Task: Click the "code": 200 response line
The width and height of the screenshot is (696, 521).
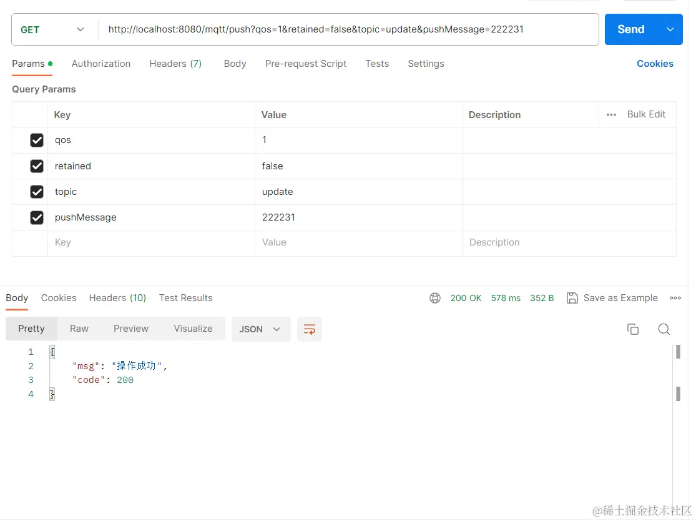Action: click(x=103, y=380)
